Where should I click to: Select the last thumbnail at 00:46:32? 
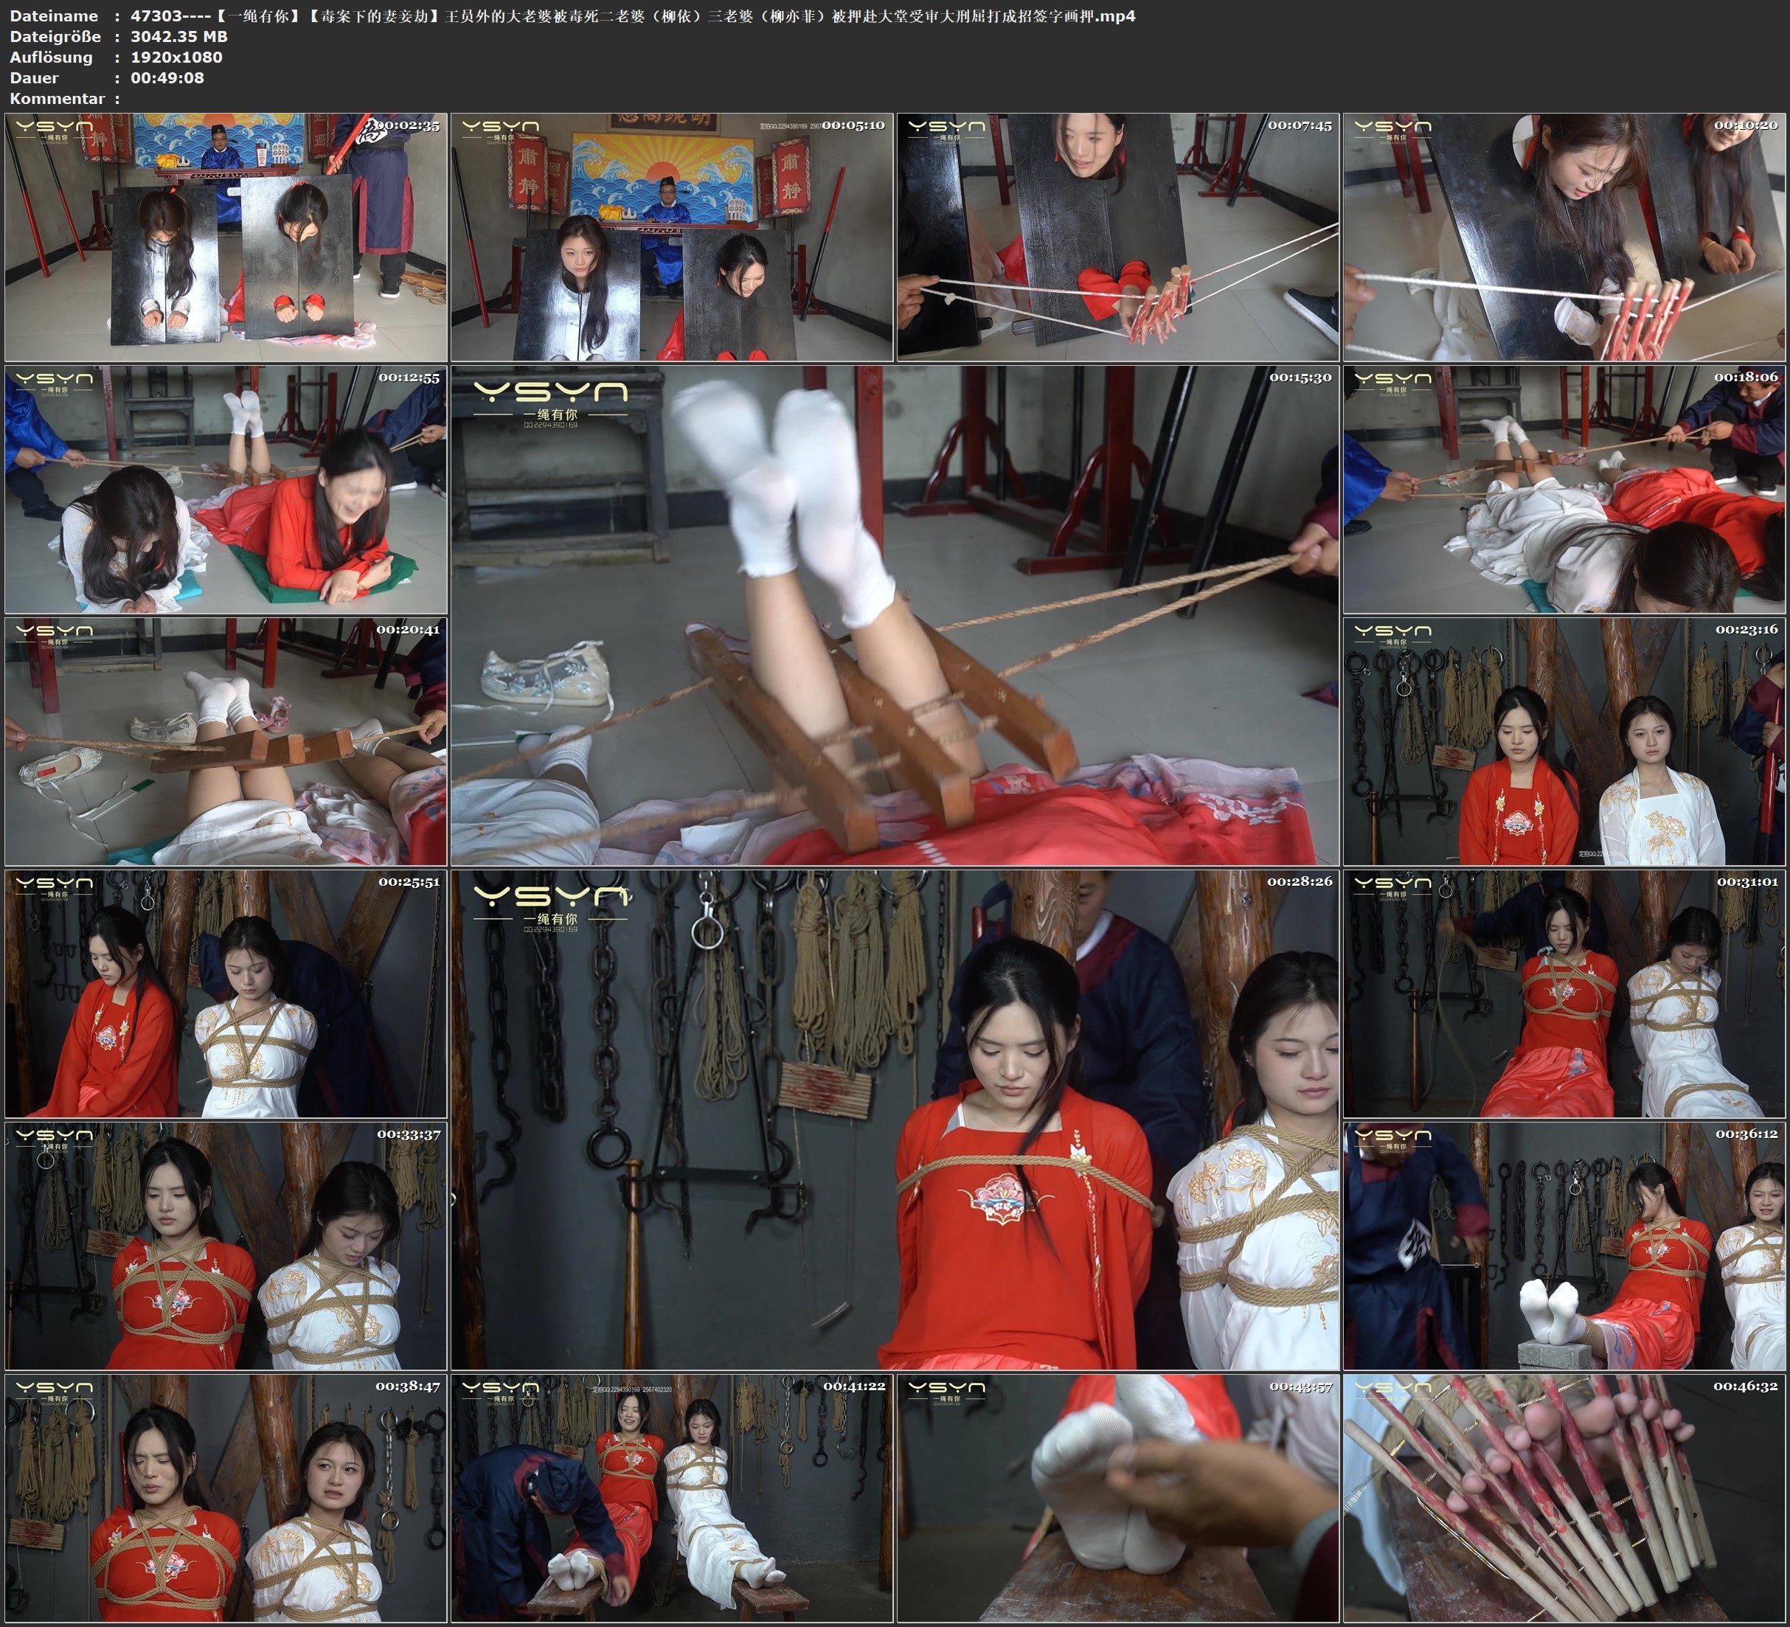(x=1564, y=1497)
